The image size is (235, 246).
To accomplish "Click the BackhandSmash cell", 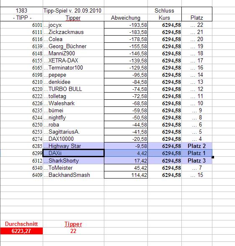I will tap(73, 175).
